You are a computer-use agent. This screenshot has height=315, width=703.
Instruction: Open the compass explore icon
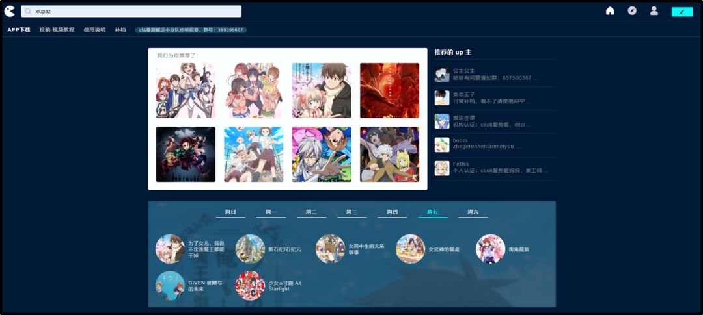[632, 11]
